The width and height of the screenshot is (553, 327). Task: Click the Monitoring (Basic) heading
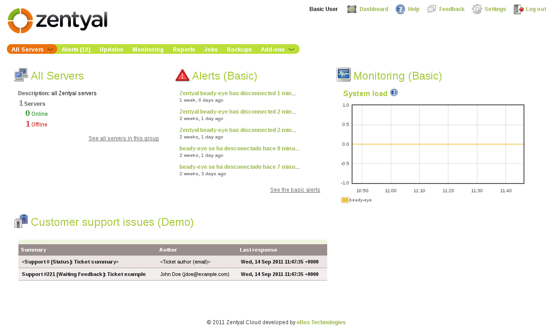(398, 76)
